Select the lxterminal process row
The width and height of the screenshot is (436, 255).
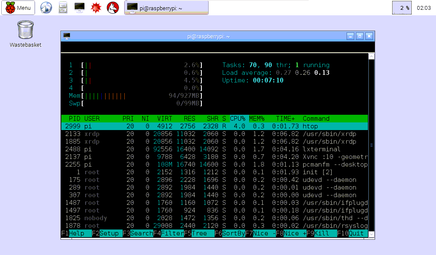(x=215, y=149)
